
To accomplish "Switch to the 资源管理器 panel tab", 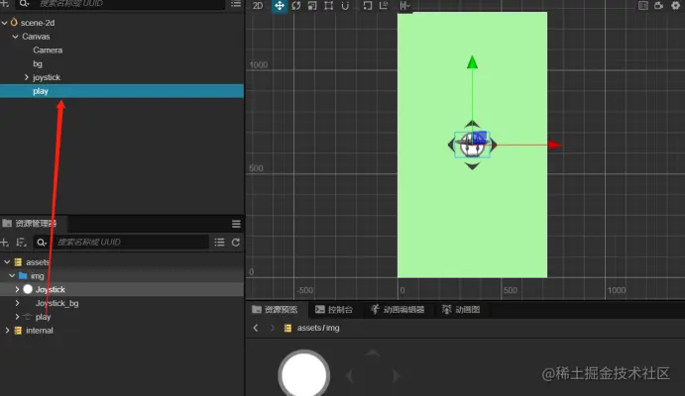I will 33,224.
